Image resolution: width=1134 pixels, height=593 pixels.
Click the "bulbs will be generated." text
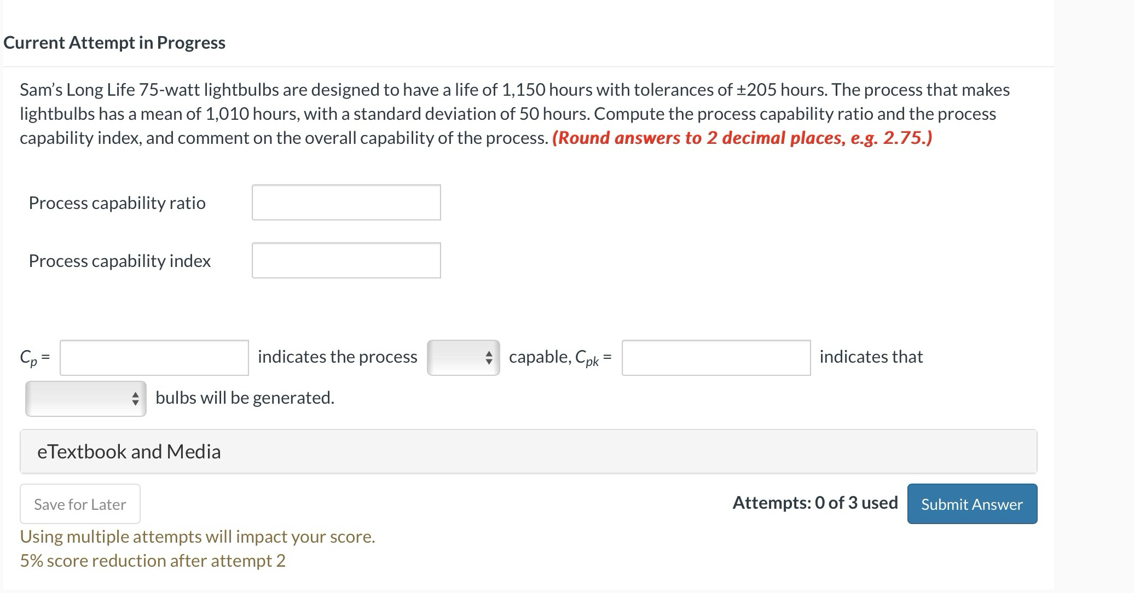pos(245,398)
